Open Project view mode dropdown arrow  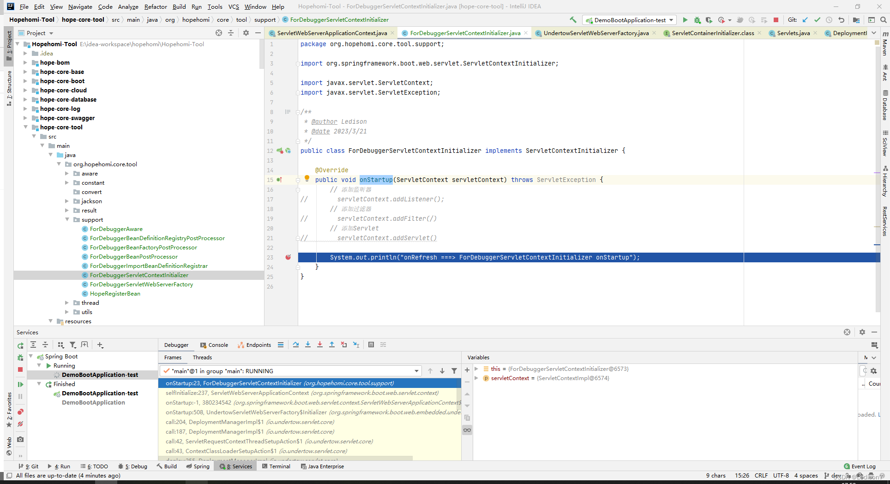point(51,33)
